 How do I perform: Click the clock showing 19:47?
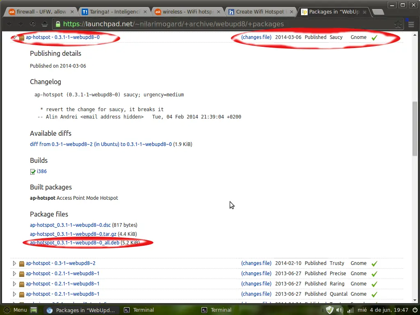[383, 310]
